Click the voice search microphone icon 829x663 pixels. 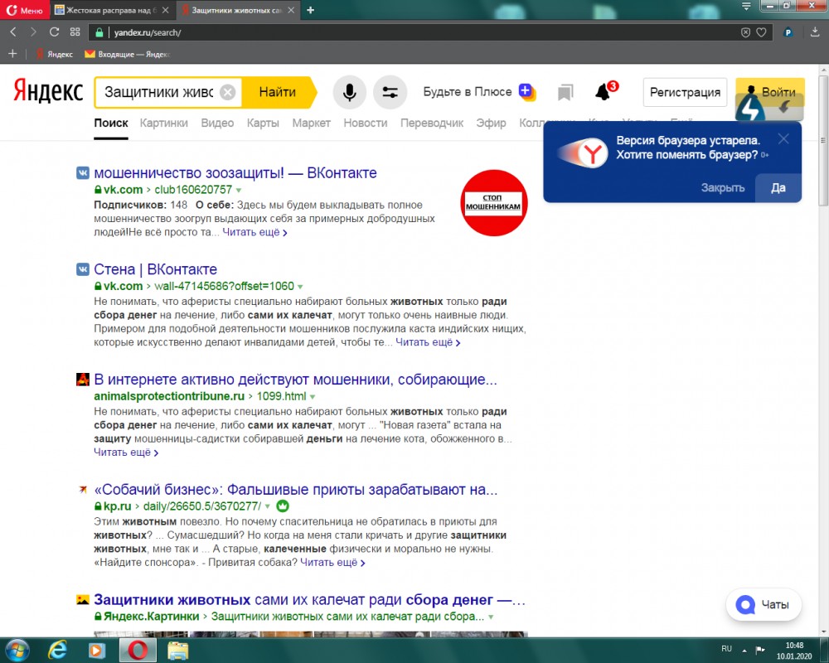click(x=349, y=93)
